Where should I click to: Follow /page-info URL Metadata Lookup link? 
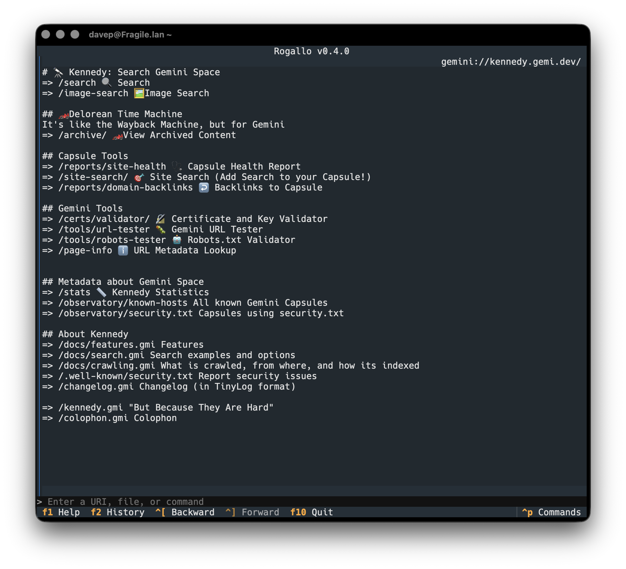139,251
